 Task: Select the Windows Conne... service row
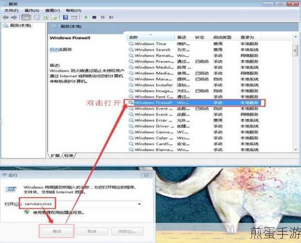pyautogui.click(x=194, y=132)
